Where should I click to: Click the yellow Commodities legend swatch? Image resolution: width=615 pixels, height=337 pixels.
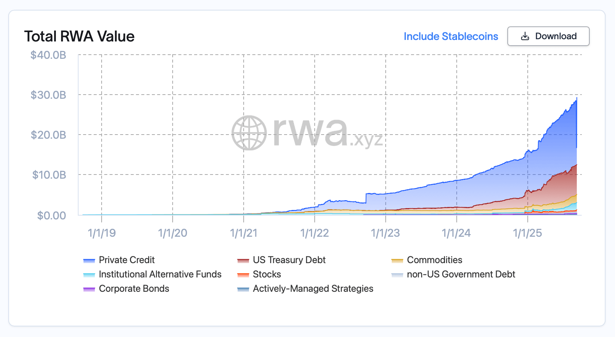[397, 260]
